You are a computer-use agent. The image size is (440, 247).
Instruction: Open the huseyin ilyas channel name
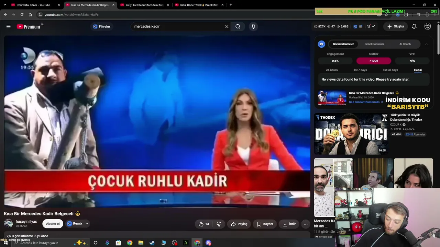tap(26, 222)
